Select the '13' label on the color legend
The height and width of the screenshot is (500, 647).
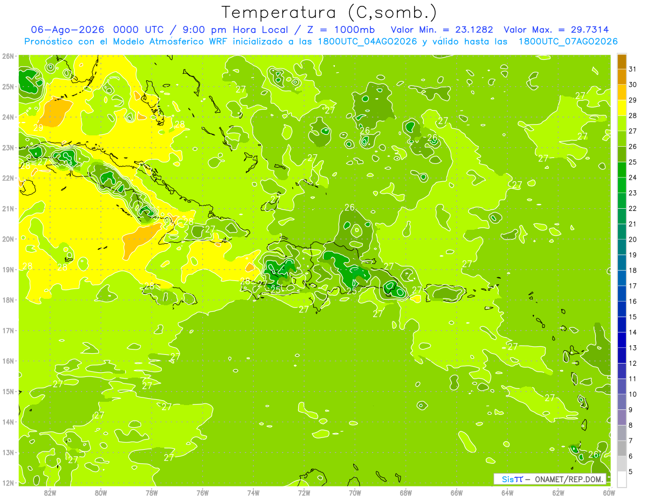pyautogui.click(x=632, y=348)
